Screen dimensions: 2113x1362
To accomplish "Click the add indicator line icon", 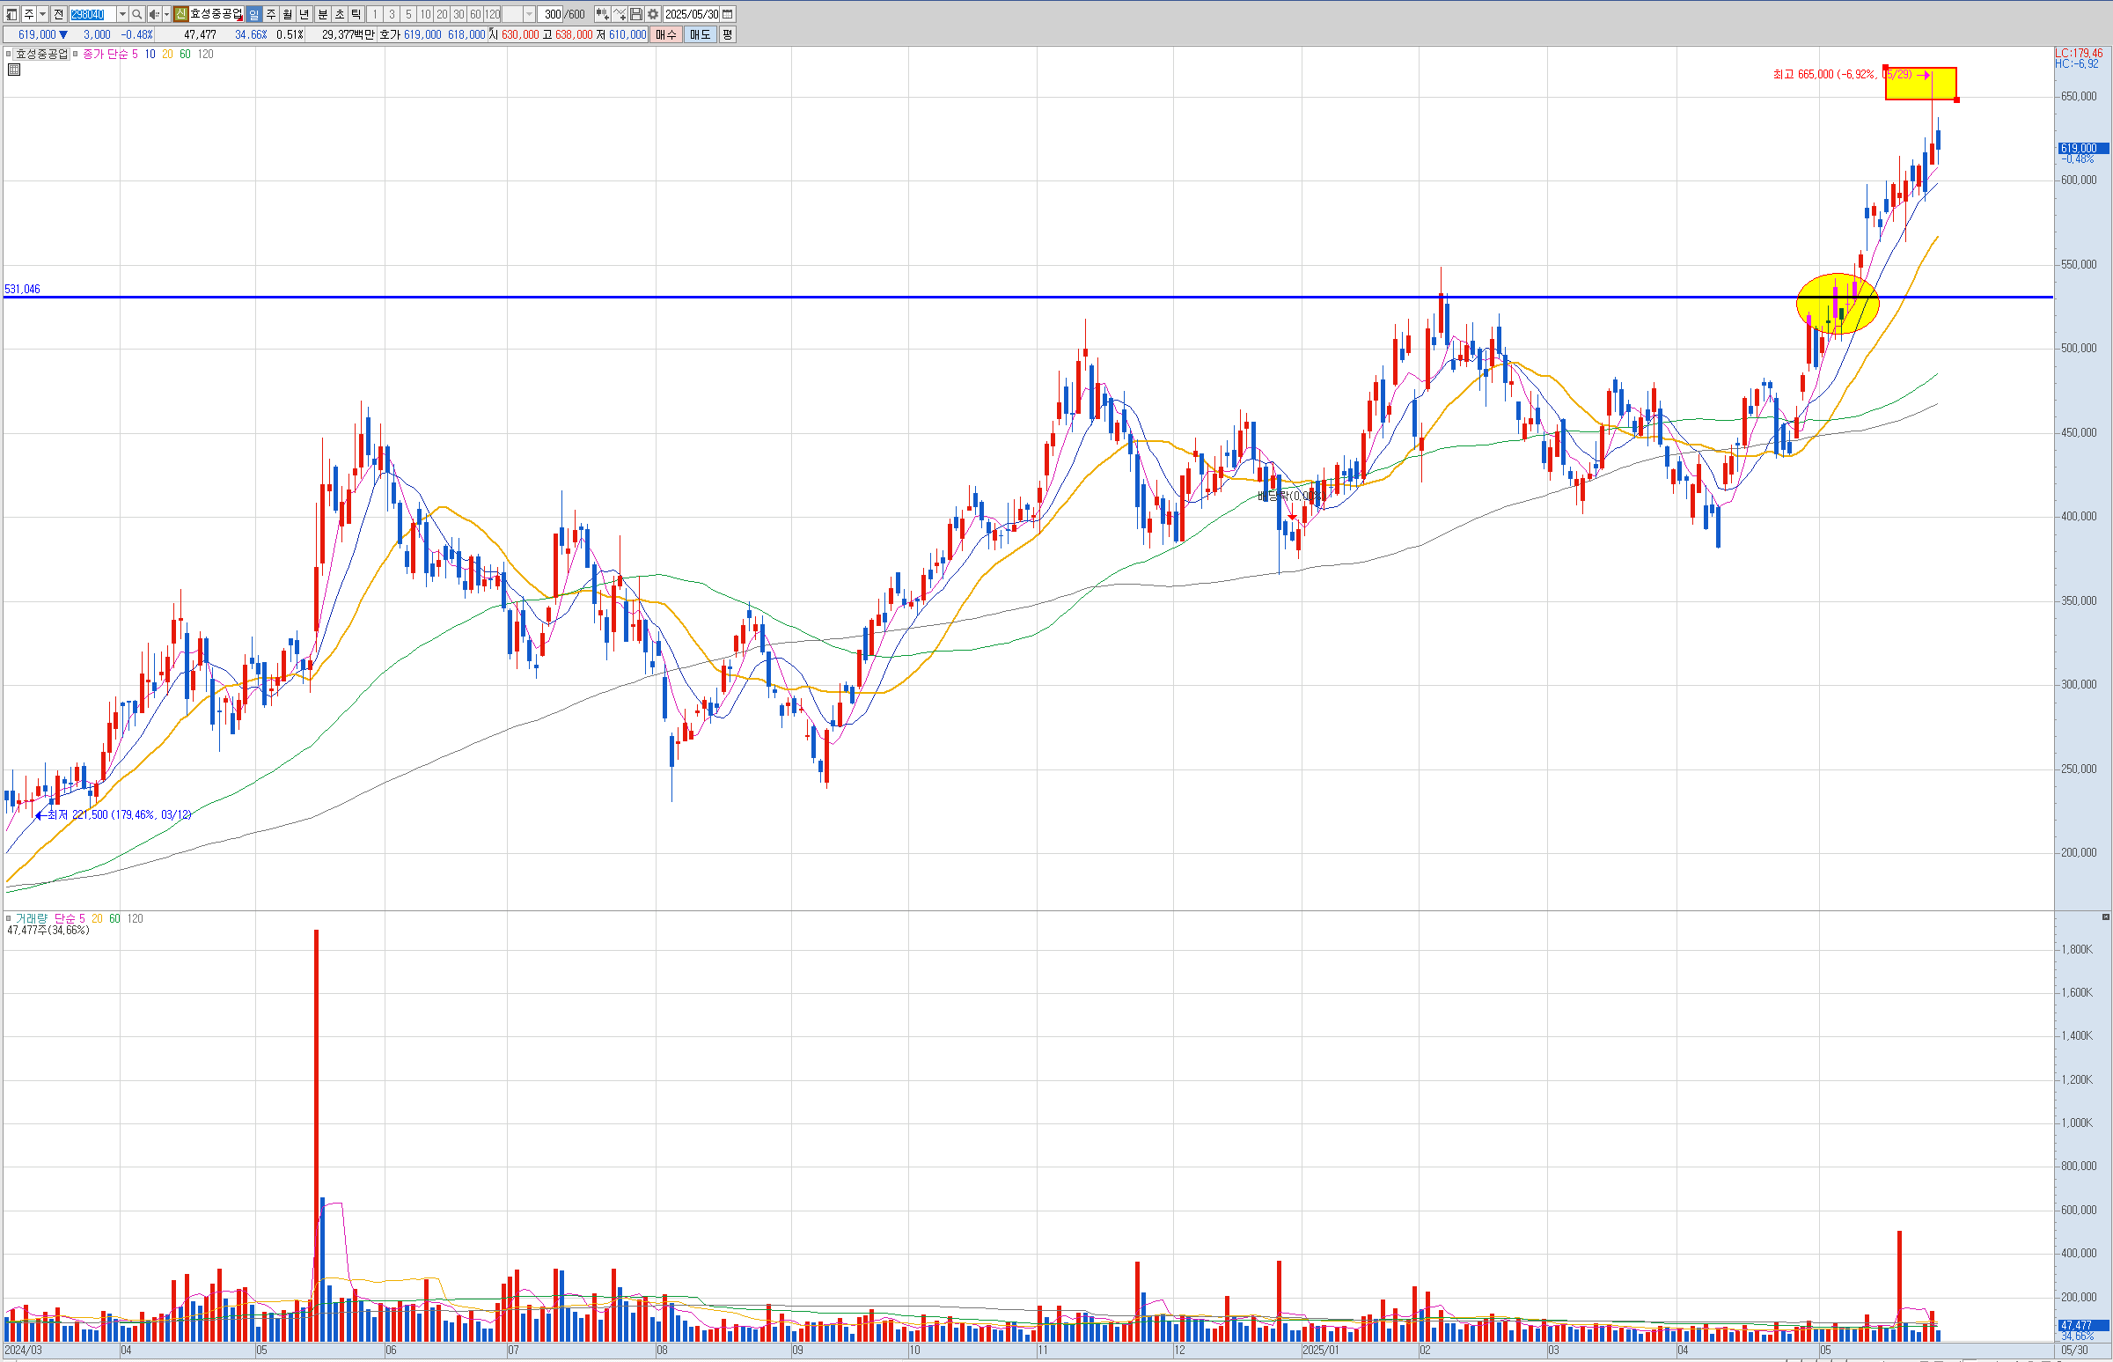I will pos(619,14).
